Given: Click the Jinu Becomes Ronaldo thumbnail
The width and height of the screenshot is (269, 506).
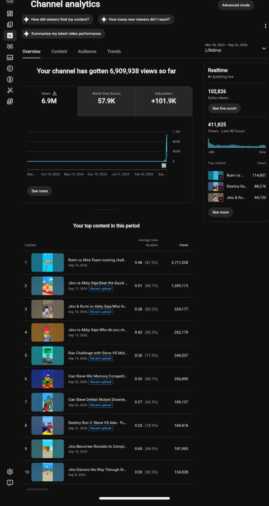Looking at the screenshot, I should pos(47,449).
